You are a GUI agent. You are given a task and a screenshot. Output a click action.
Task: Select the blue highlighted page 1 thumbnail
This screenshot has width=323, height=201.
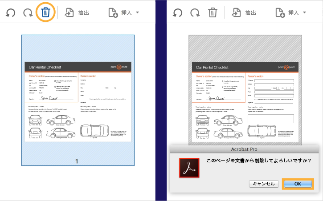78,100
